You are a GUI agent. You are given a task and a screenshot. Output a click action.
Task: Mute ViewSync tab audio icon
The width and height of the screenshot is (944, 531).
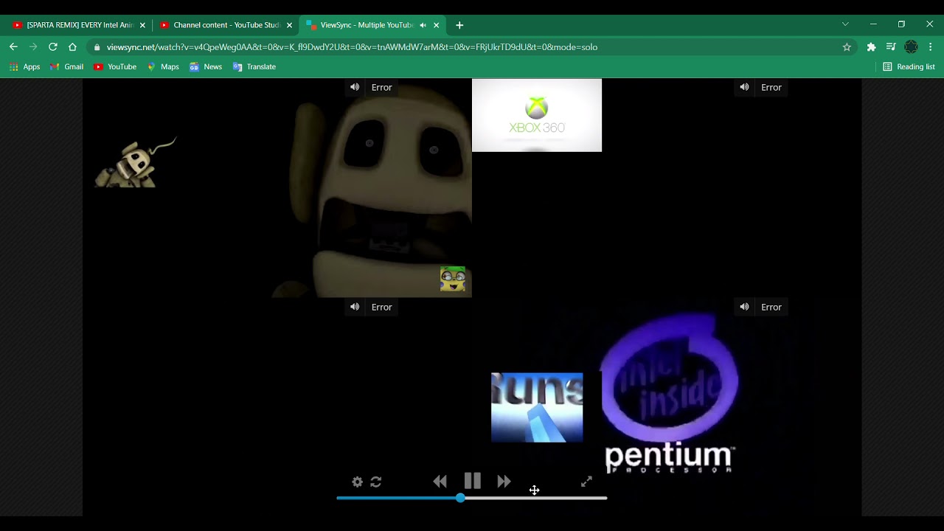[x=423, y=25]
